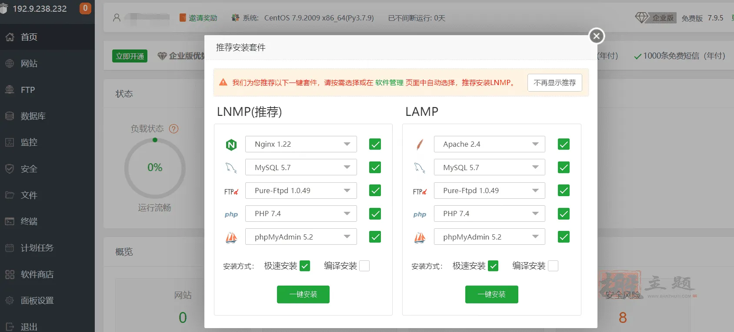Image resolution: width=734 pixels, height=332 pixels.
Task: Click the FTP icon in LAMP panel
Action: [420, 191]
